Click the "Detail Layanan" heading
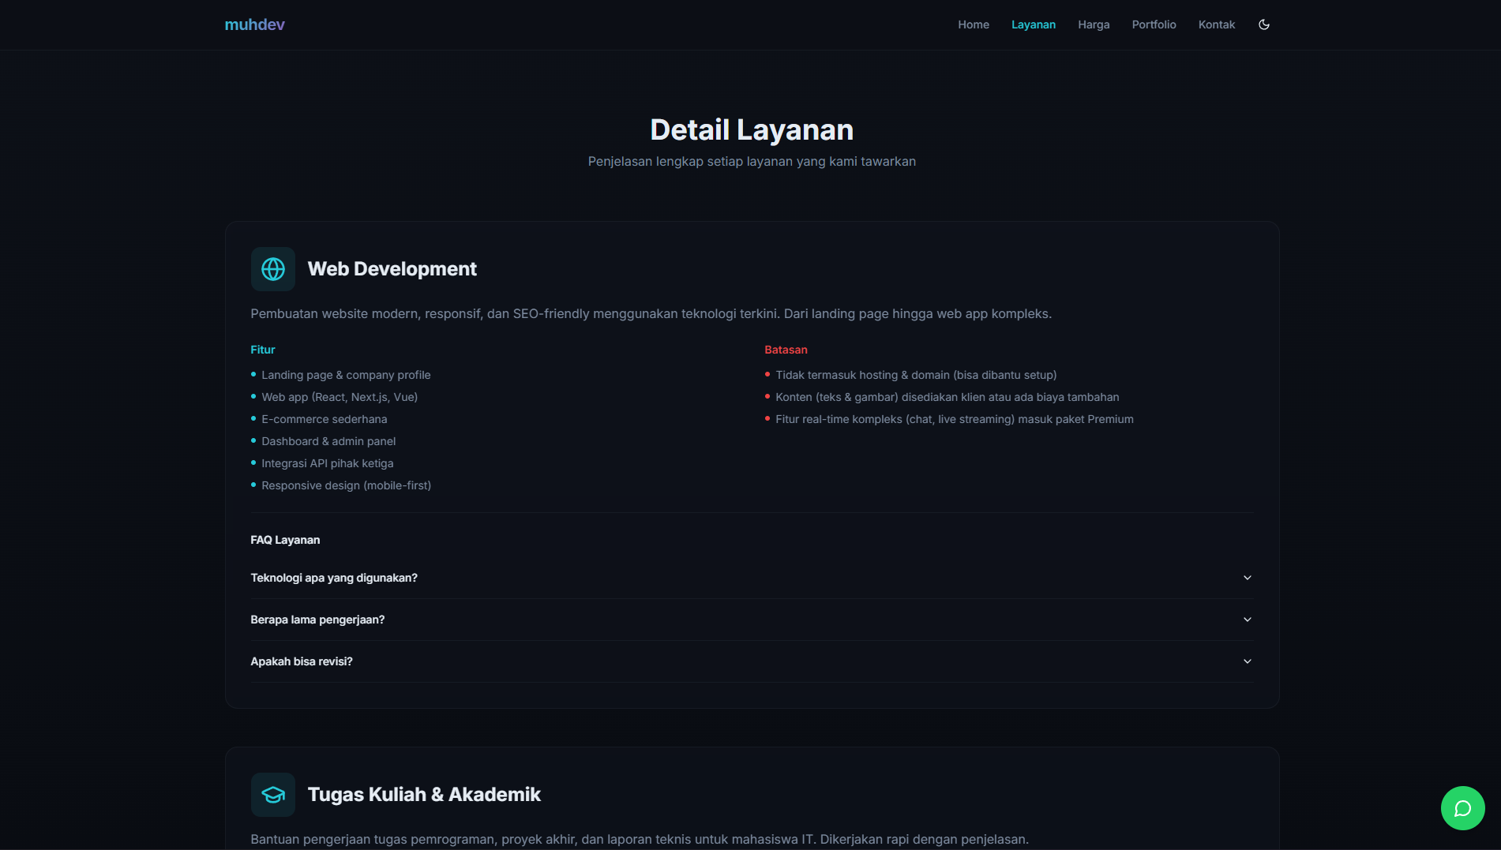 (752, 129)
